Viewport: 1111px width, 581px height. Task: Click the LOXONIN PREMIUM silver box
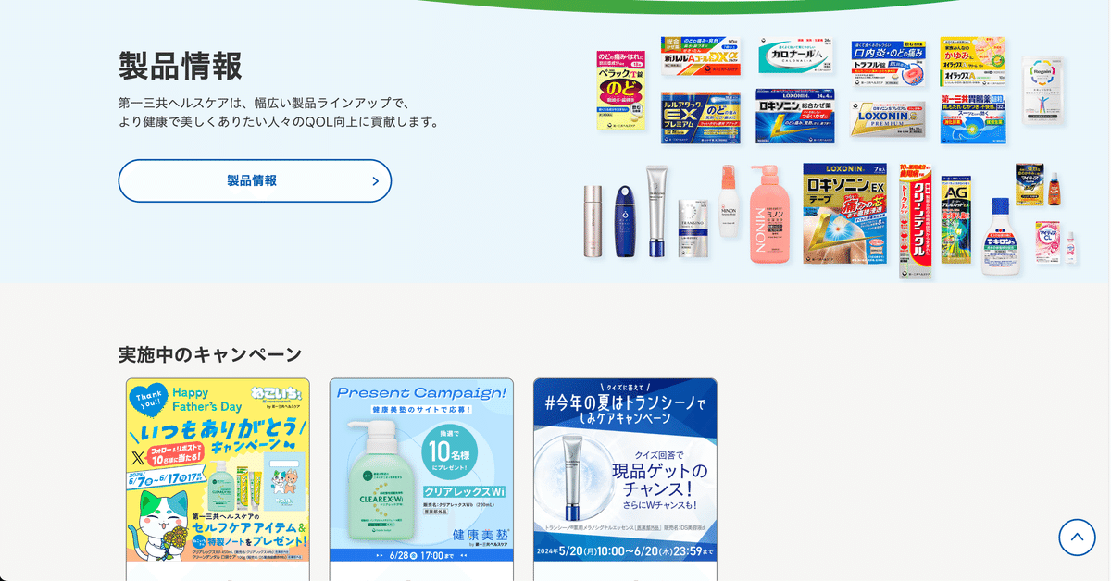click(x=888, y=119)
